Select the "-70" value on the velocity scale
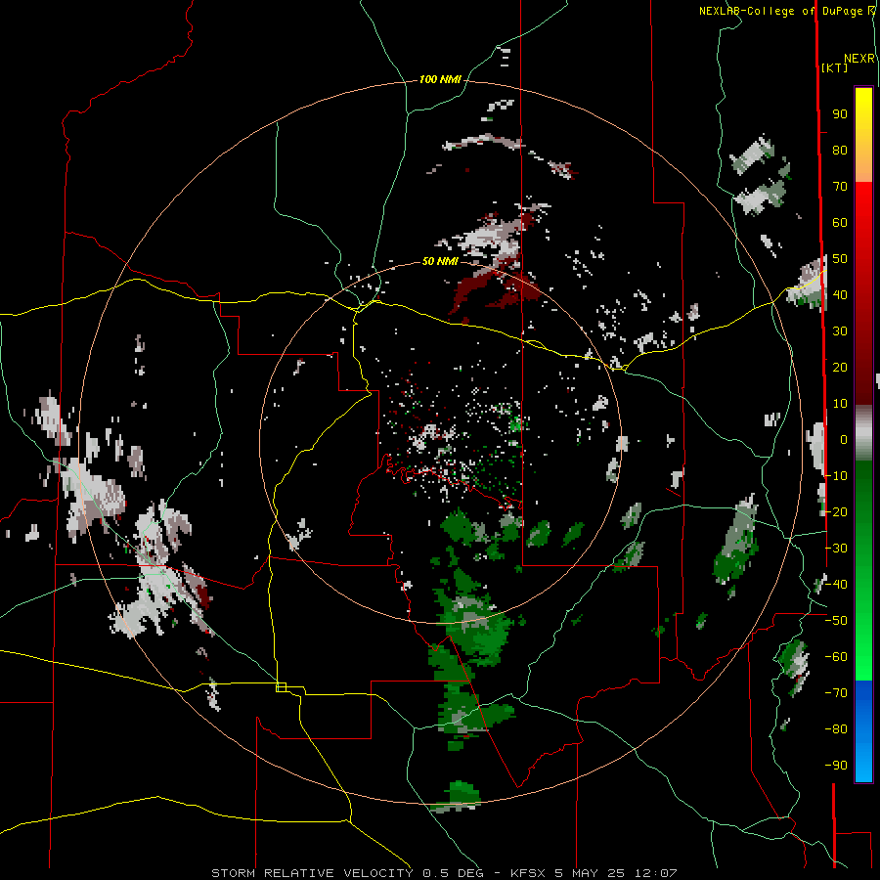 pyautogui.click(x=836, y=693)
